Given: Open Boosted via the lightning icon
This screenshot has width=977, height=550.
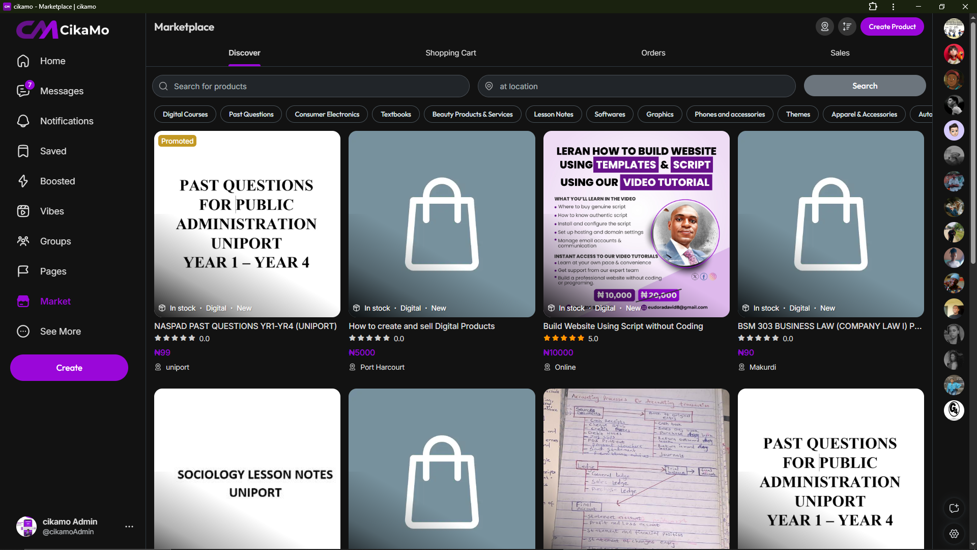Looking at the screenshot, I should tap(23, 181).
